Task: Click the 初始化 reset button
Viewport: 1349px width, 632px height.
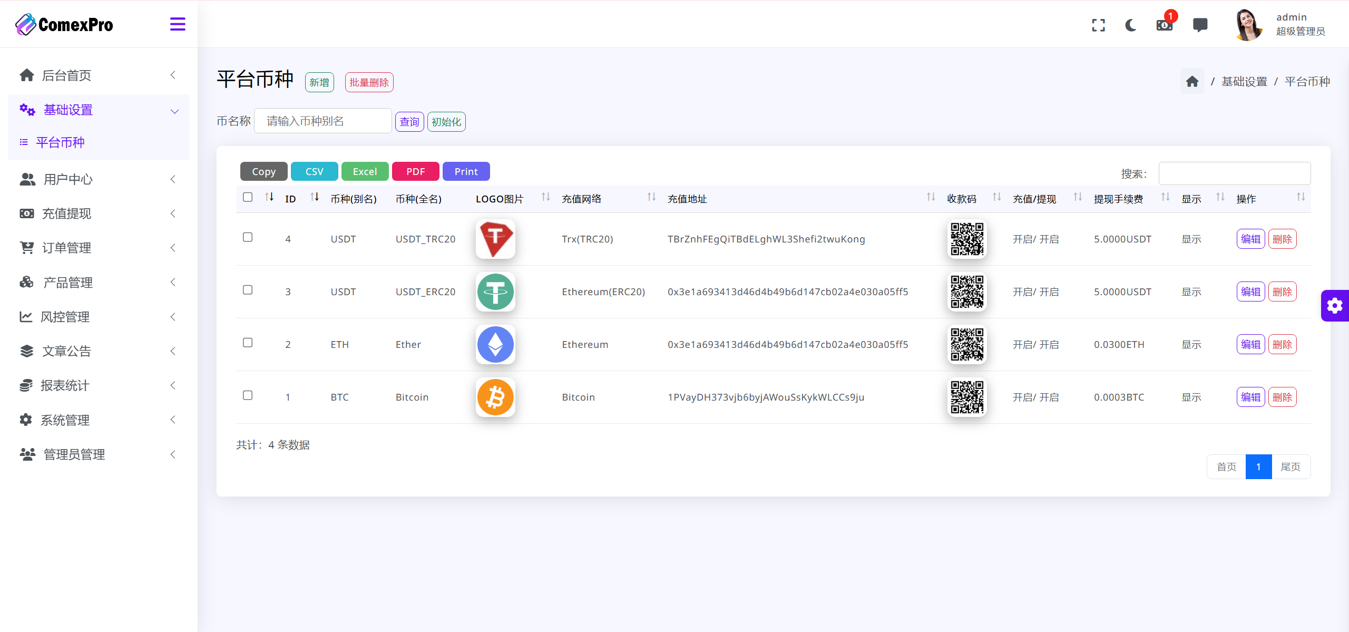Action: [446, 122]
